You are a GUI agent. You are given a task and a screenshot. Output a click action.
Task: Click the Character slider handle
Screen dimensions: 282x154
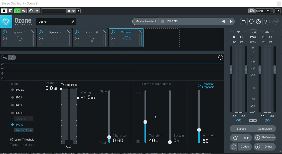(x=109, y=137)
